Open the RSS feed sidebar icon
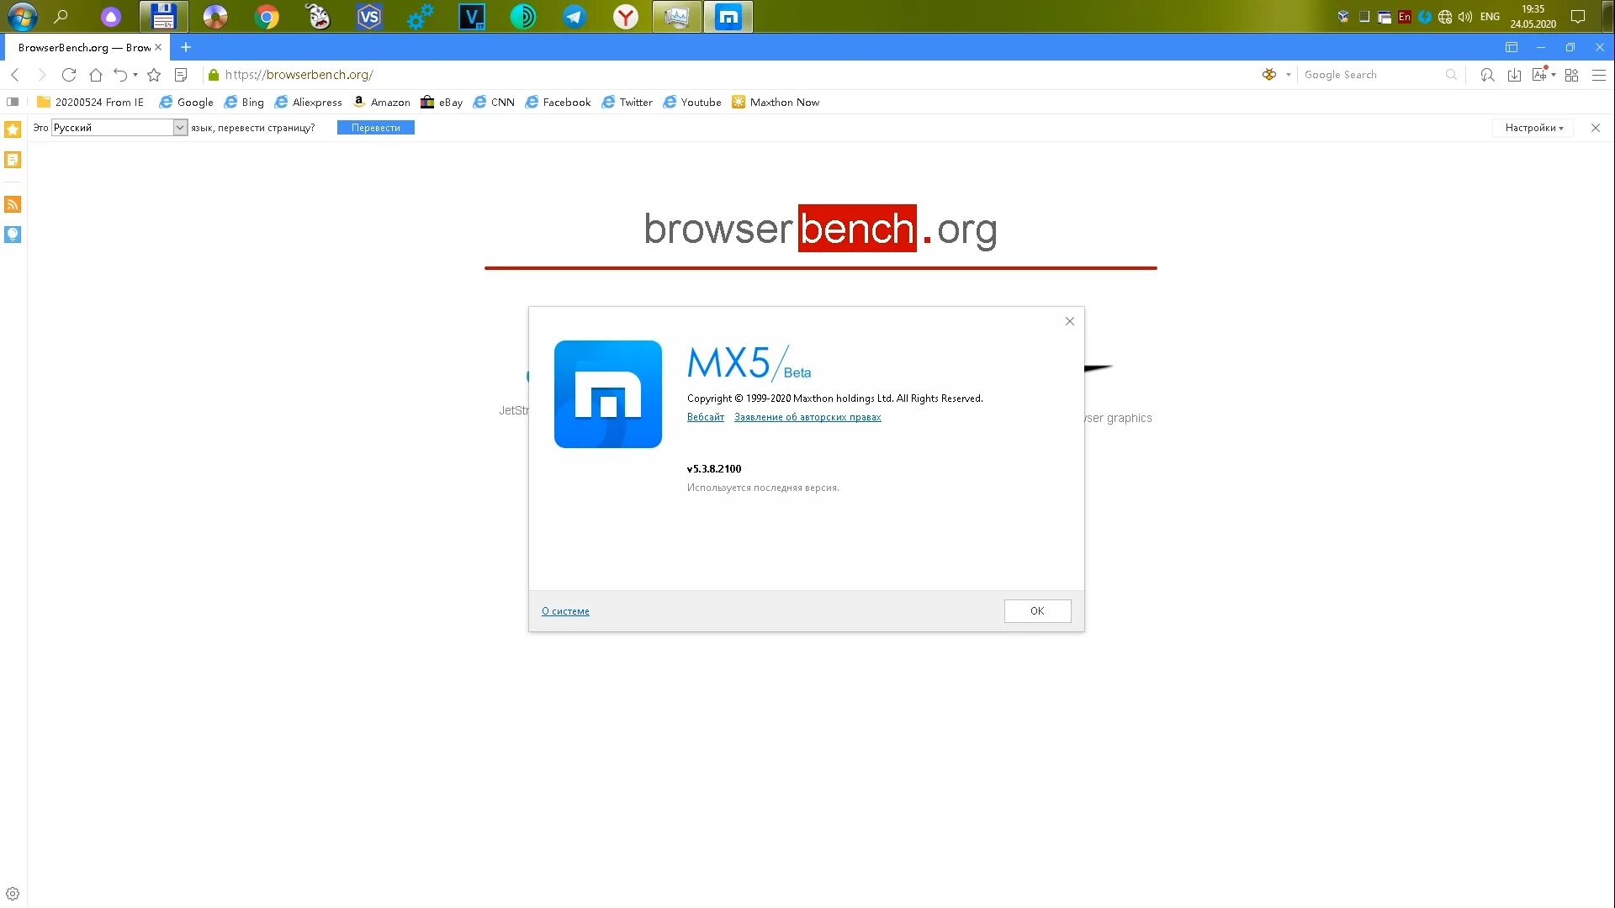 [13, 204]
